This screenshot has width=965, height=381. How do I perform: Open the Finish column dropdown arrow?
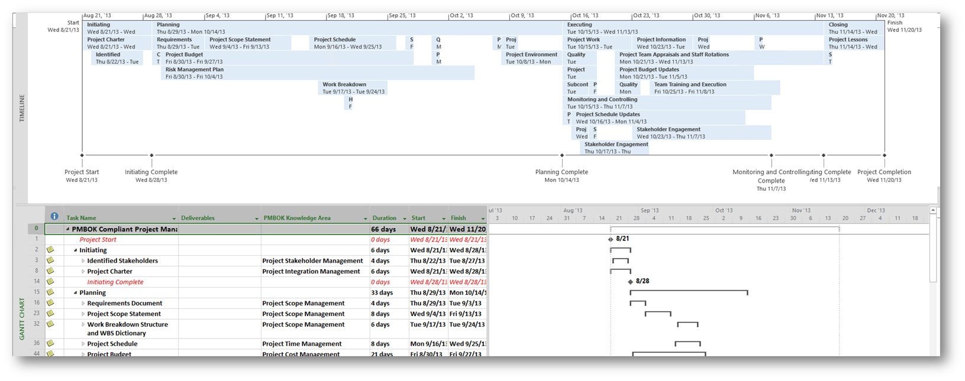pos(483,219)
